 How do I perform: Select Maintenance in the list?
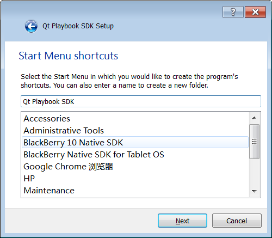(x=135, y=191)
